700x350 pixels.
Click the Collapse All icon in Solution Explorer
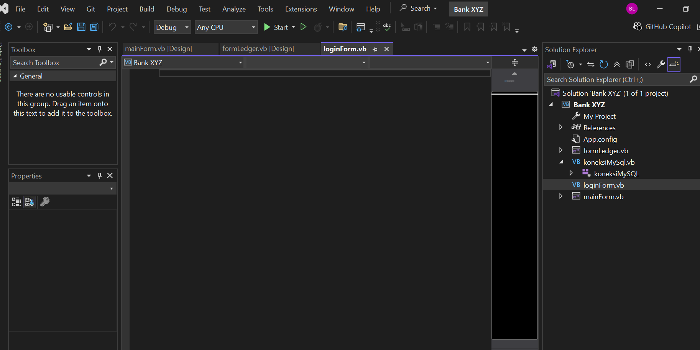click(x=617, y=64)
